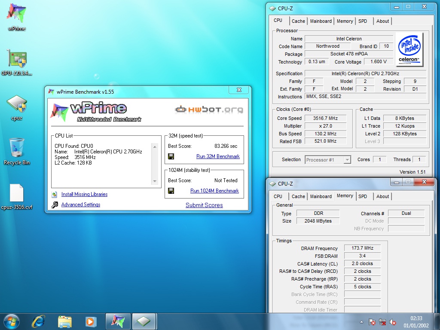Click scroll up arrow in CPU List
This screenshot has height=330, width=440.
[155, 147]
